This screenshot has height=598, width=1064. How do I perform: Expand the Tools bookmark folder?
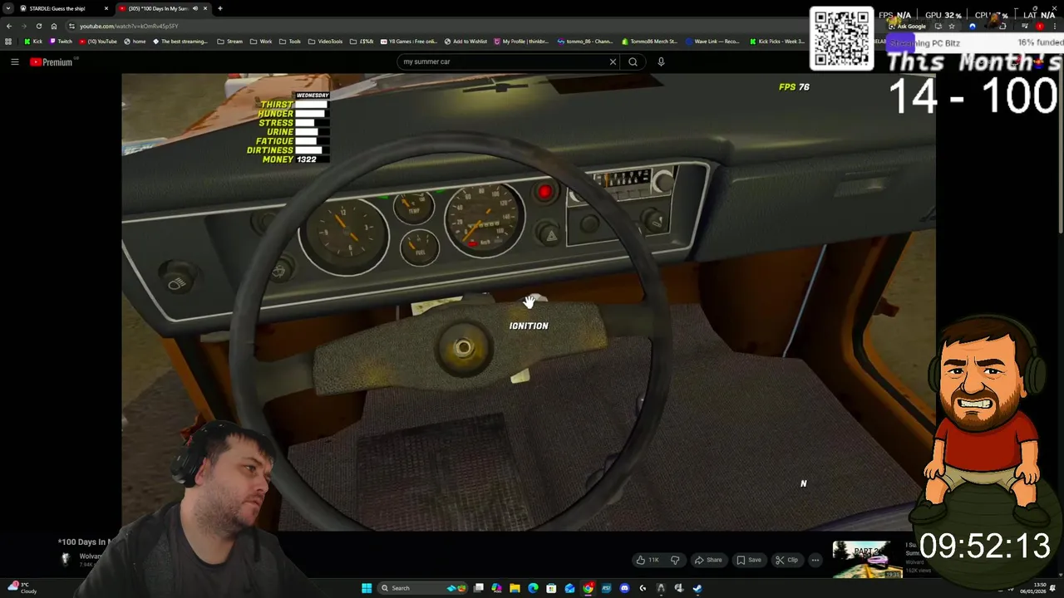pos(290,42)
